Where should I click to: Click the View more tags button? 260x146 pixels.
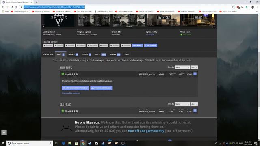pos(137,45)
